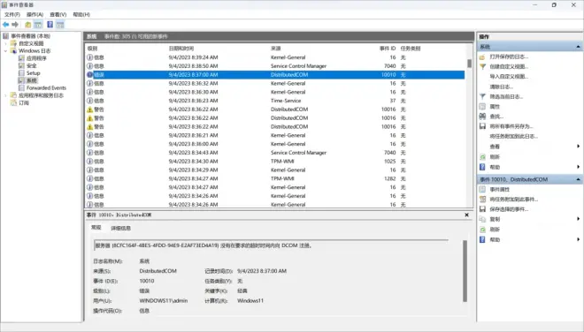Screen dimensions: 584x332
Task: Switch to the 常规 tab
Action: click(96, 228)
